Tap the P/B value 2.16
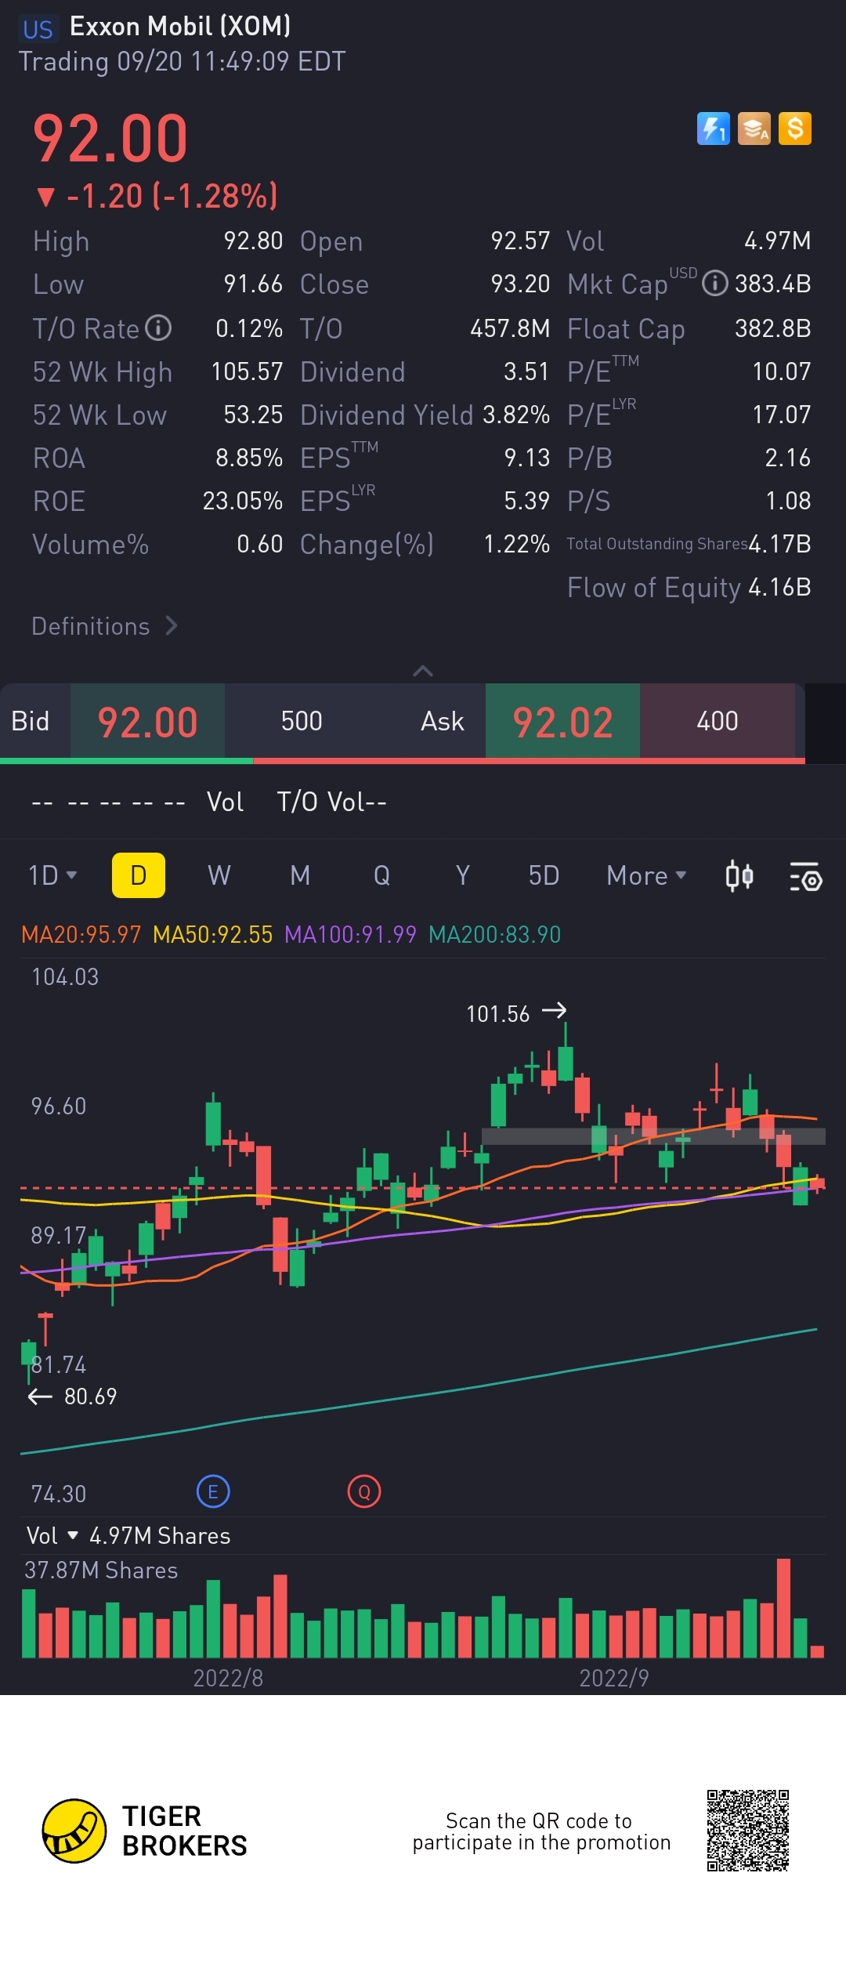The height and width of the screenshot is (1967, 846). click(x=788, y=458)
